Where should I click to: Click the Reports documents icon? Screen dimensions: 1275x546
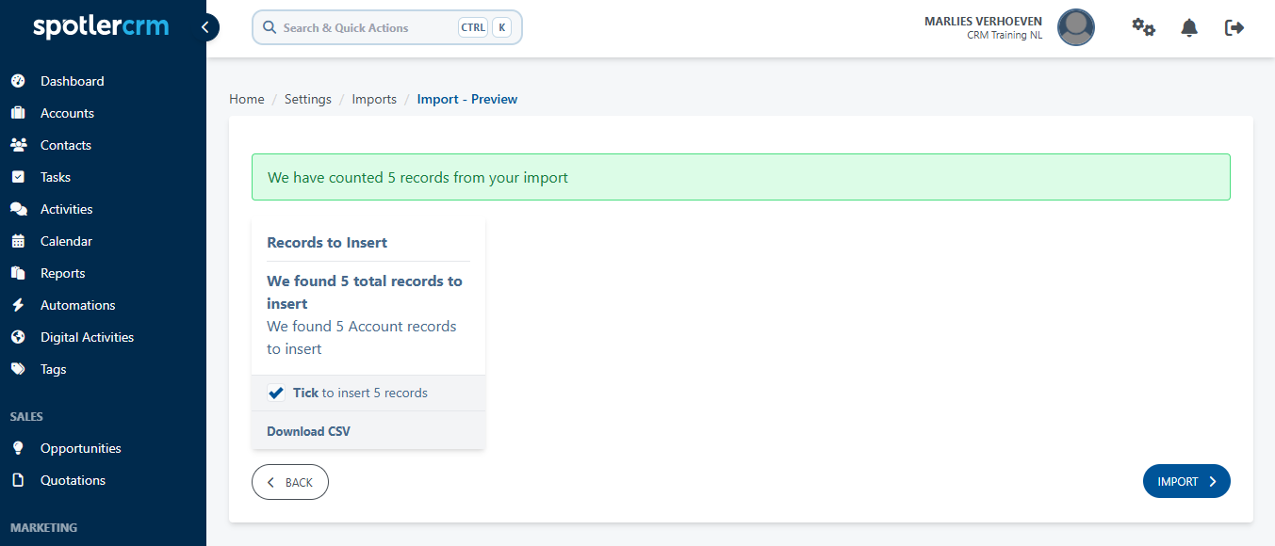point(18,273)
